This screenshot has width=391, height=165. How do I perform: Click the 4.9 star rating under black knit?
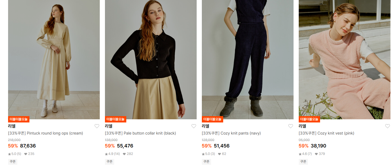(x=112, y=154)
